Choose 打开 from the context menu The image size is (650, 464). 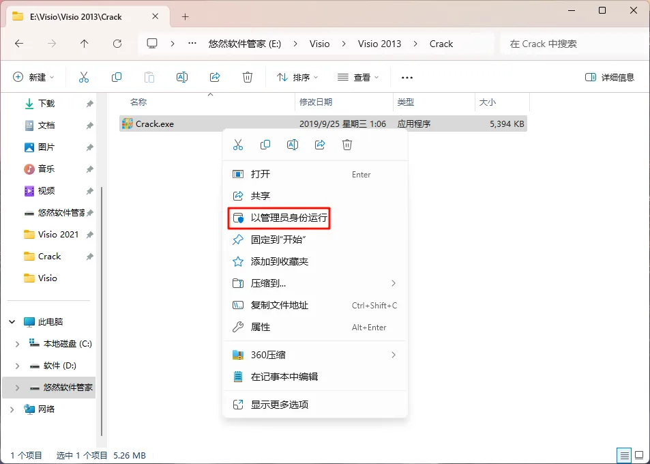click(x=315, y=174)
